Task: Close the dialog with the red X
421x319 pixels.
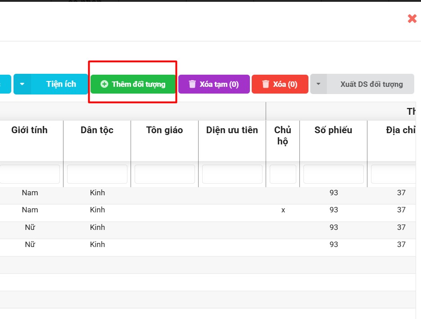Action: click(x=412, y=18)
